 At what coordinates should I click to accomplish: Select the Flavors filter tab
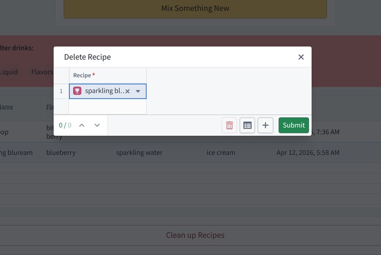[x=42, y=72]
